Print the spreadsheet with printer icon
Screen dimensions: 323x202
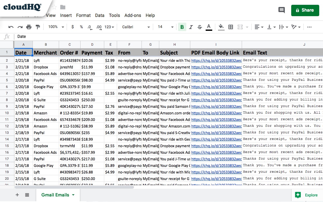pos(29,27)
